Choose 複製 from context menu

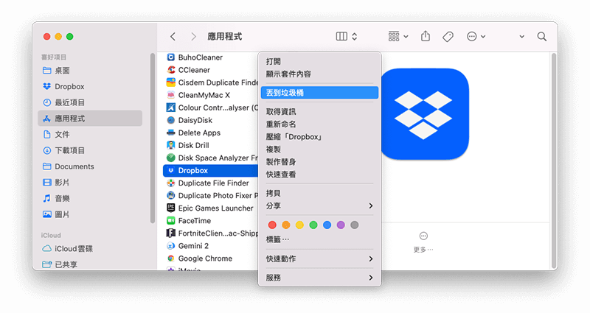click(319, 150)
